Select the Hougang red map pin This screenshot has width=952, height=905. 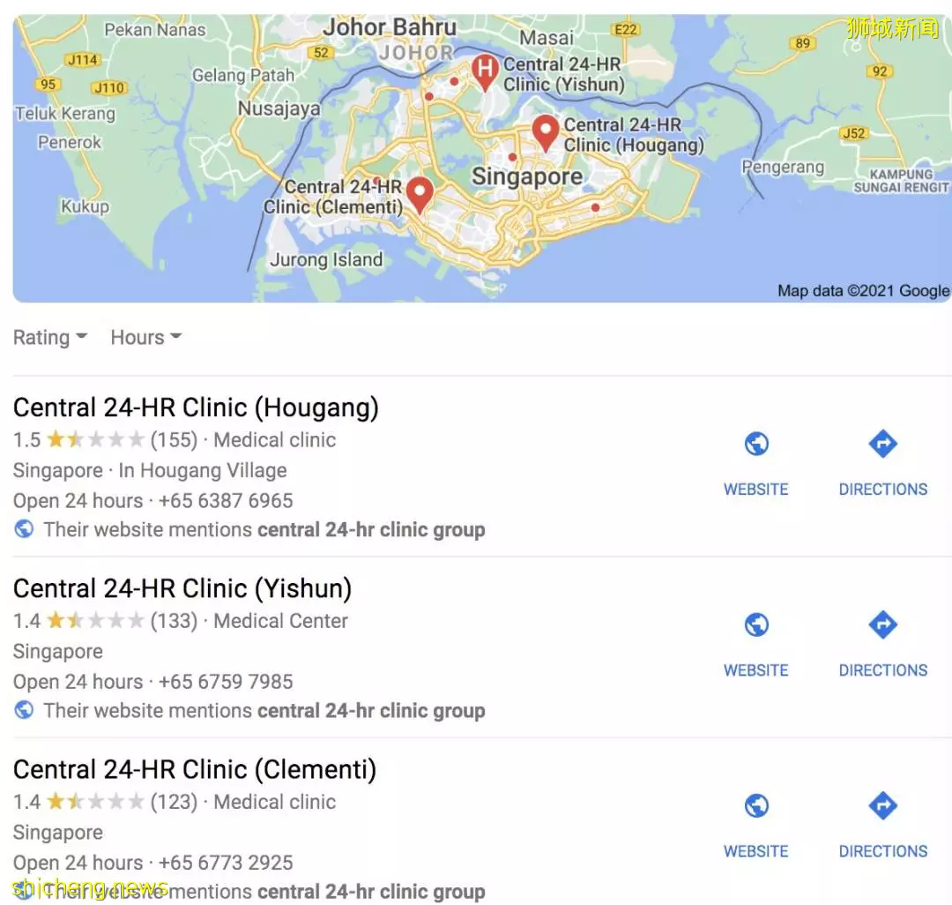pos(546,132)
